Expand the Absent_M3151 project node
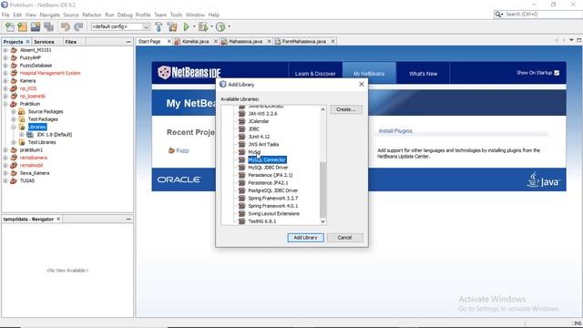Image resolution: width=583 pixels, height=328 pixels. (x=5, y=50)
